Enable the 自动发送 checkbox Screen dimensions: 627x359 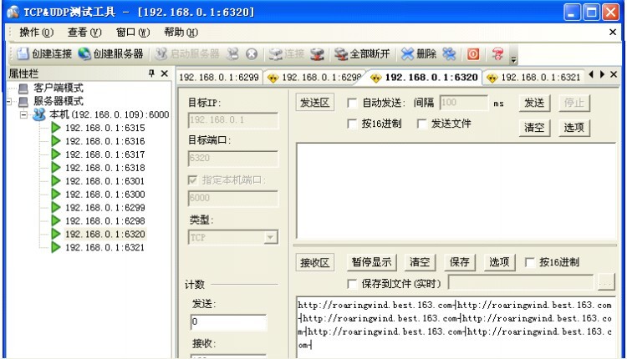[353, 104]
